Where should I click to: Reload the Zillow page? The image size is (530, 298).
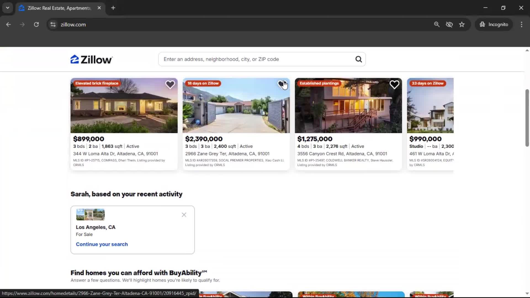pyautogui.click(x=36, y=25)
